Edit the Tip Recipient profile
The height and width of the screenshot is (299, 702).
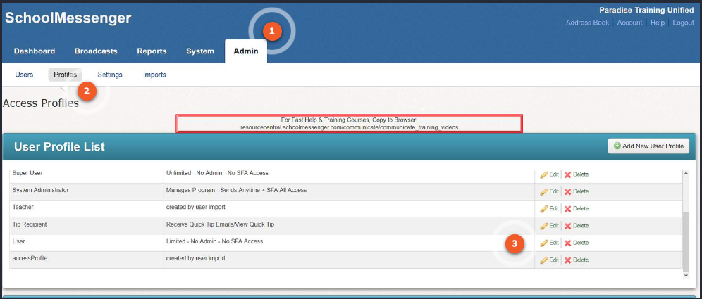(x=549, y=226)
